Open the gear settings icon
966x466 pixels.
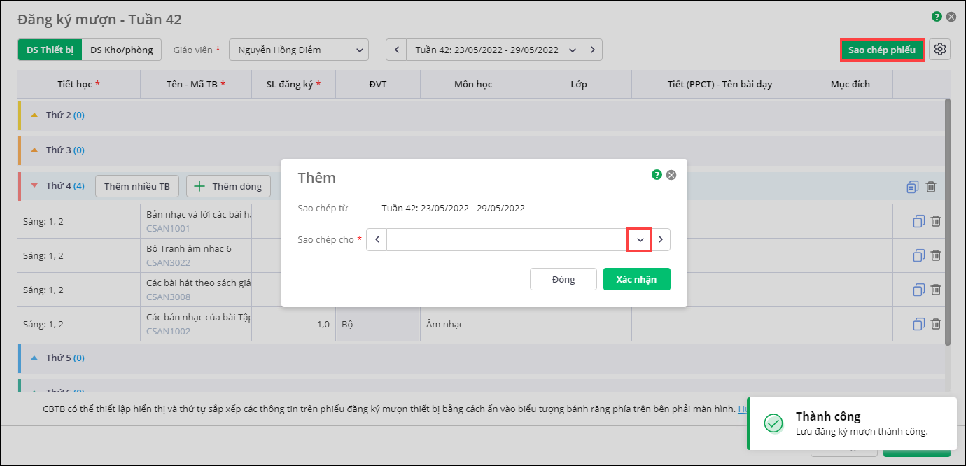coord(940,49)
